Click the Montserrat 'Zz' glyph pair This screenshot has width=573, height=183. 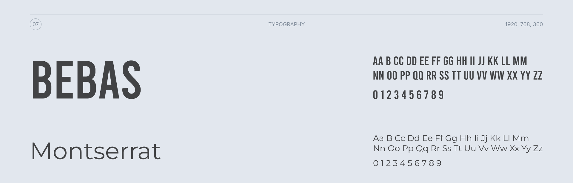[x=538, y=148]
